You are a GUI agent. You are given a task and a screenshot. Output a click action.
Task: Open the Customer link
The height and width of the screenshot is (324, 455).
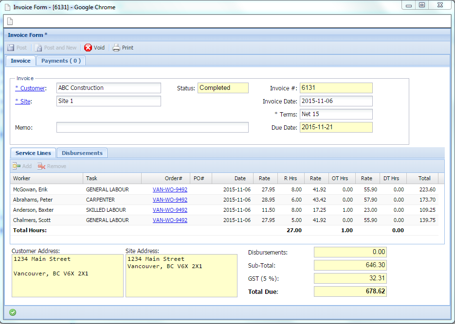coord(30,88)
